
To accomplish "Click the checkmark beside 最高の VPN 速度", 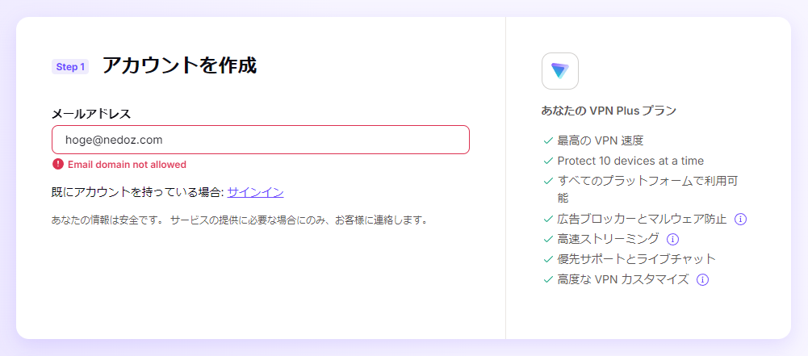I will point(548,140).
